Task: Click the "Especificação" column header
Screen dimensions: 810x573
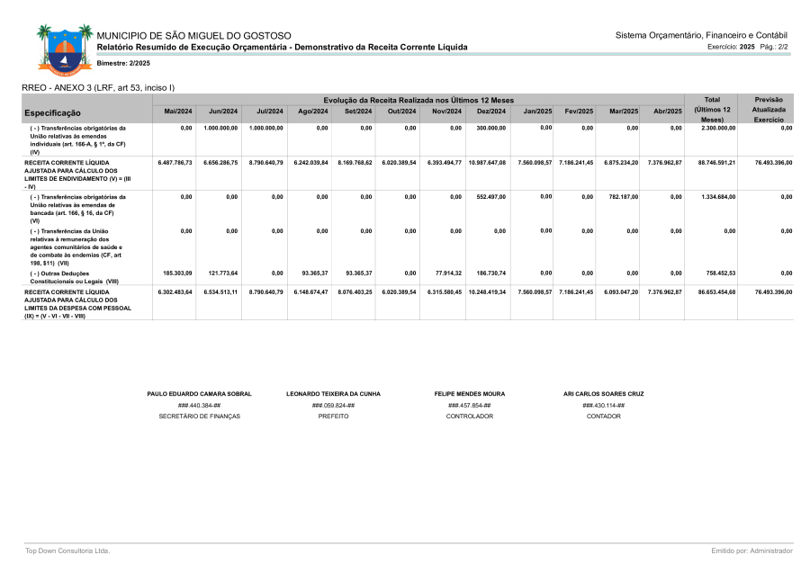Action: [52, 113]
